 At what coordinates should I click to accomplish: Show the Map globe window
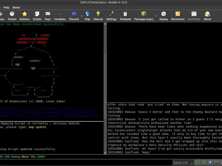(x=87, y=16)
